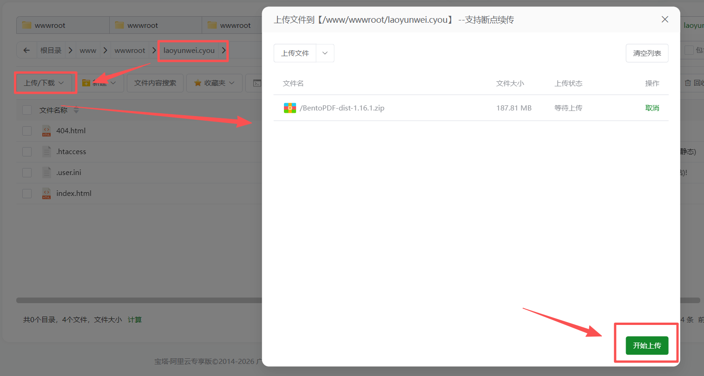Toggle the select-all checkbox beside 文件名称

[27, 110]
